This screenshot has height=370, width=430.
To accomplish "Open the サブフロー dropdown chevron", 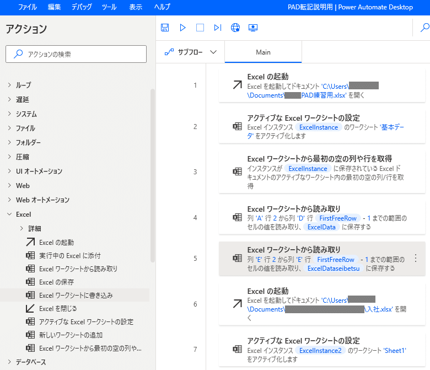I will pyautogui.click(x=213, y=52).
